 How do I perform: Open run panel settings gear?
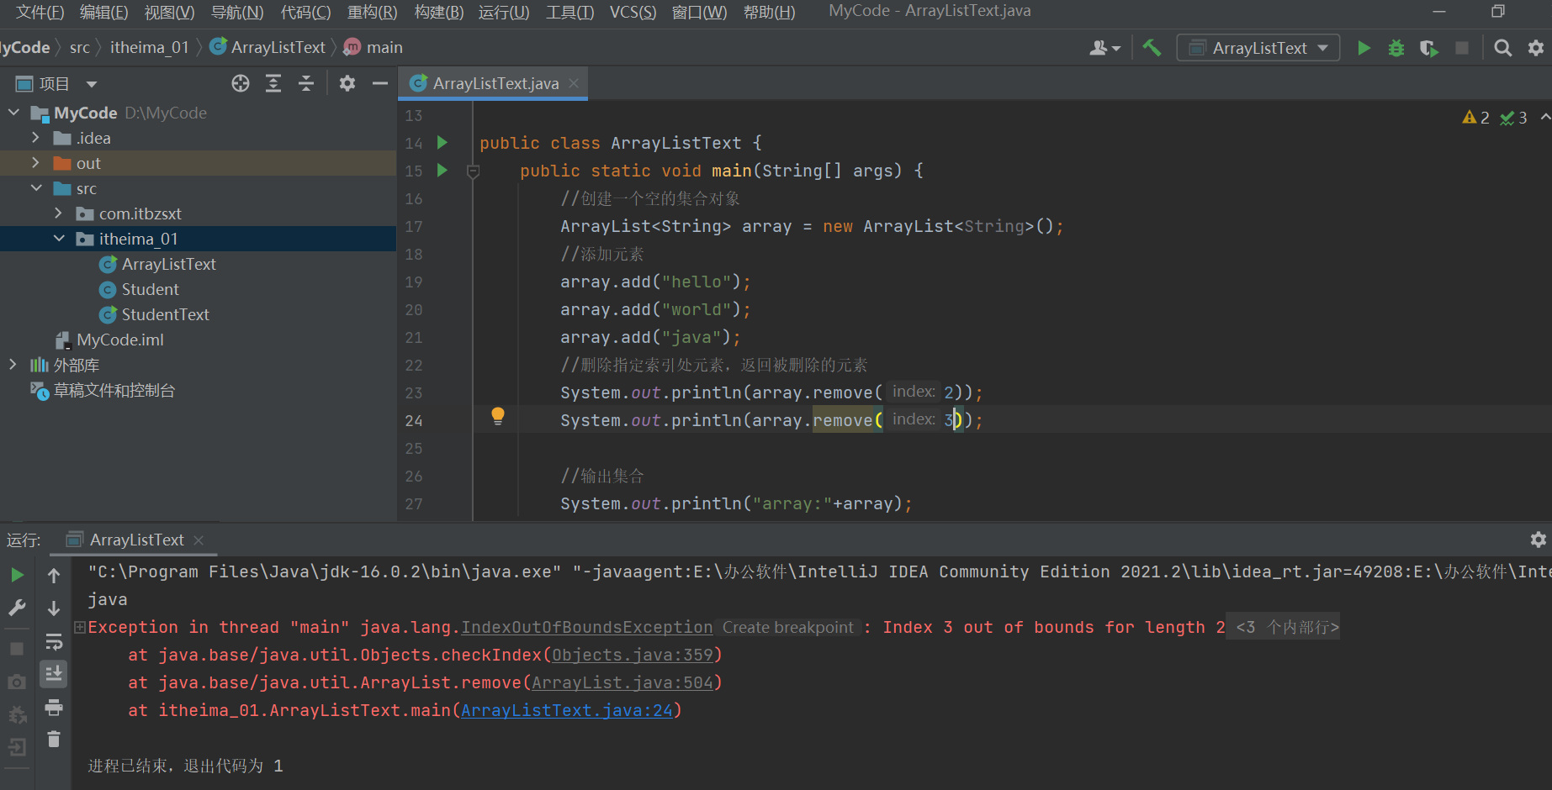1539,540
